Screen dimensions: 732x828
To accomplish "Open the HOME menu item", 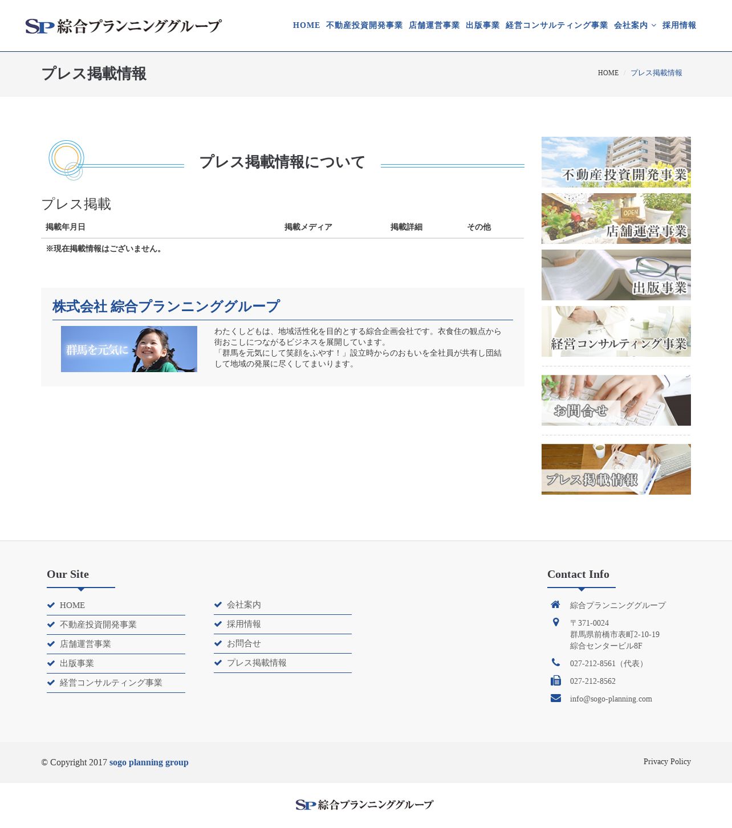I will 306,25.
